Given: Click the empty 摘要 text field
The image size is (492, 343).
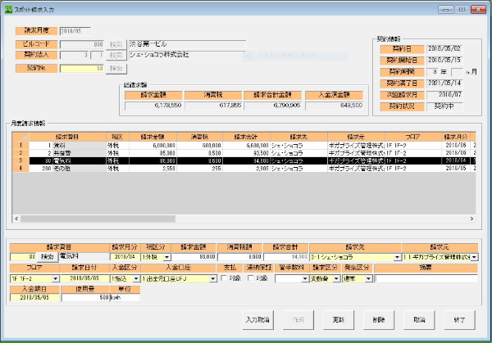Looking at the screenshot, I should pos(426,278).
